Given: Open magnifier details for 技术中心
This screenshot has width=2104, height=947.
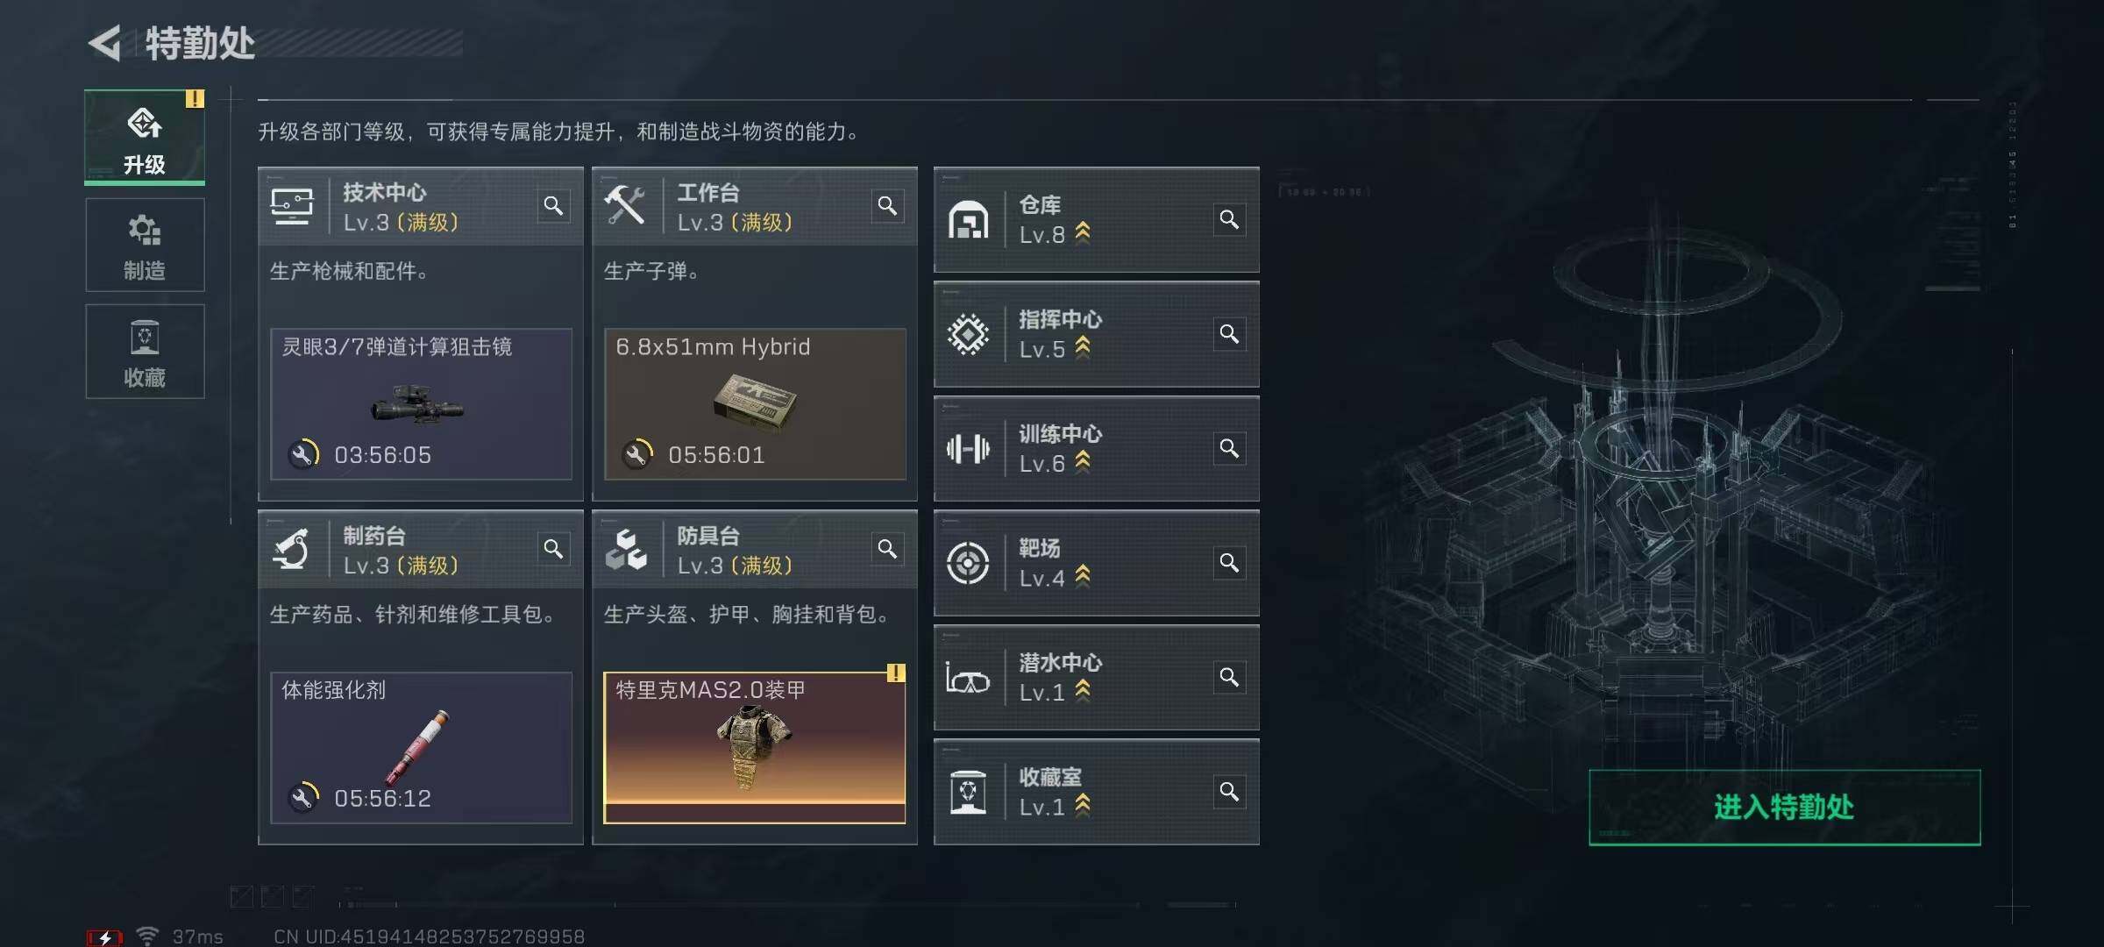Looking at the screenshot, I should pos(553,206).
